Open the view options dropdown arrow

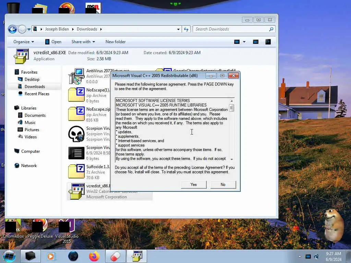[244, 42]
